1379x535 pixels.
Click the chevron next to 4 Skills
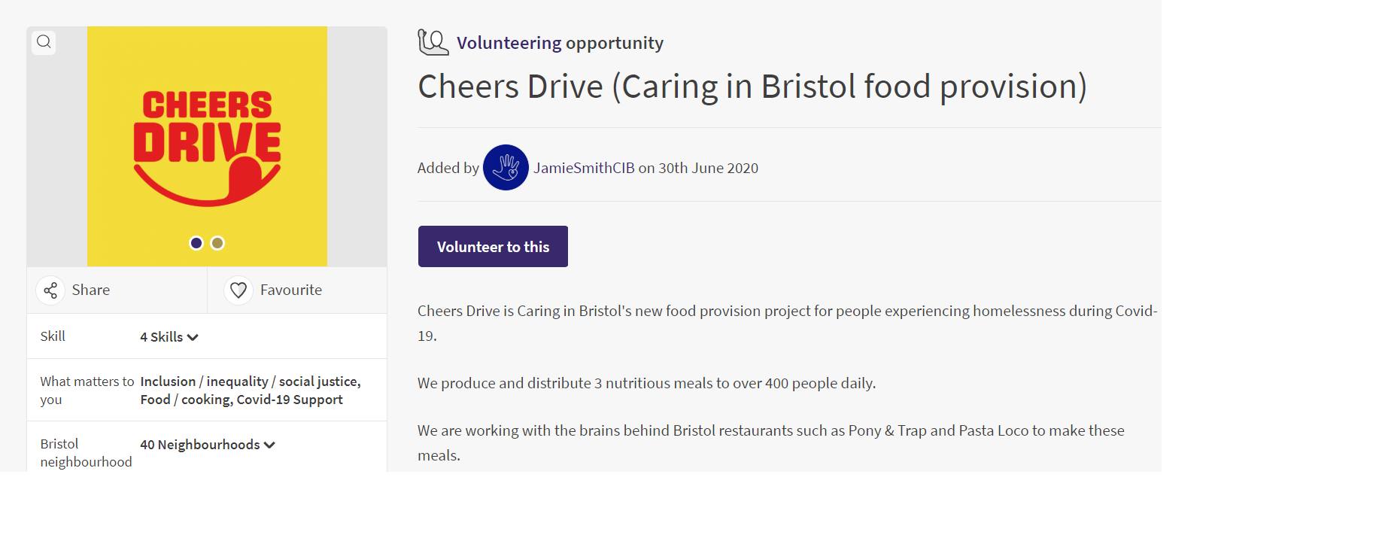193,338
